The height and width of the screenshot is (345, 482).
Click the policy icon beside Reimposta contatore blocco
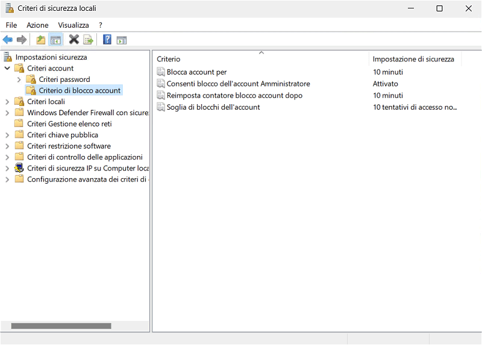point(161,95)
